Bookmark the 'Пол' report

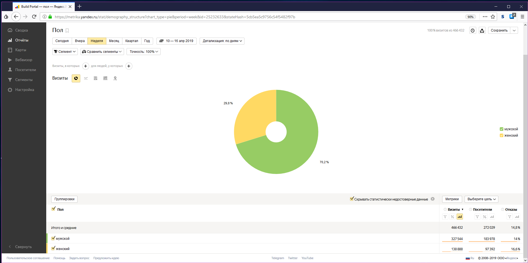tap(67, 31)
